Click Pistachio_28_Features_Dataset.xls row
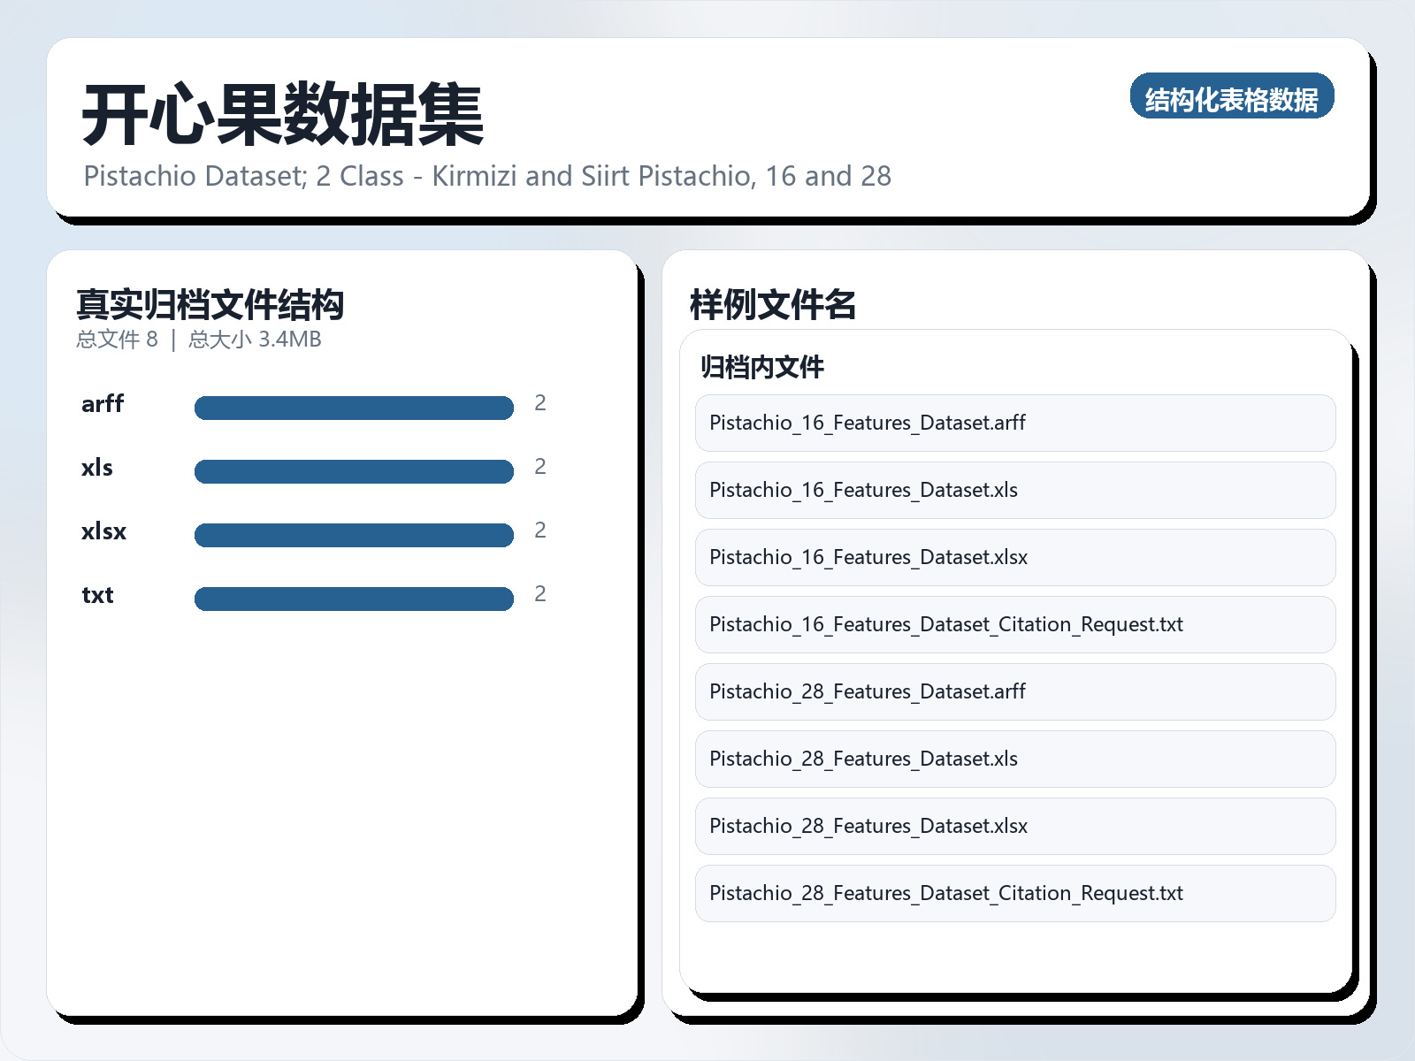The height and width of the screenshot is (1061, 1415). 1014,759
